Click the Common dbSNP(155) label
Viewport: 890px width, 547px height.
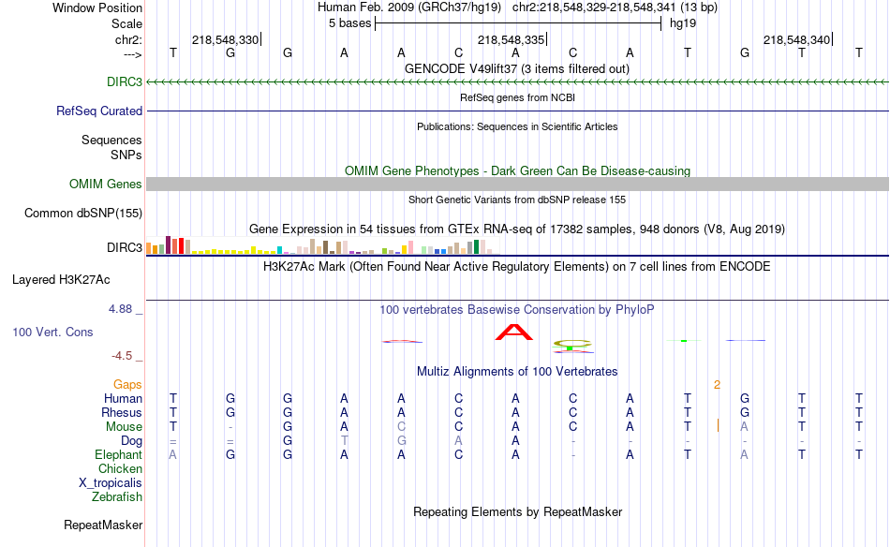coord(82,214)
